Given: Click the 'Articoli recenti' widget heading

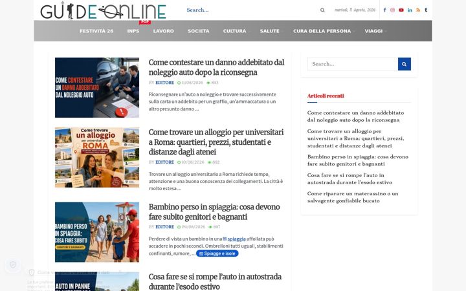Looking at the screenshot, I should tap(326, 96).
